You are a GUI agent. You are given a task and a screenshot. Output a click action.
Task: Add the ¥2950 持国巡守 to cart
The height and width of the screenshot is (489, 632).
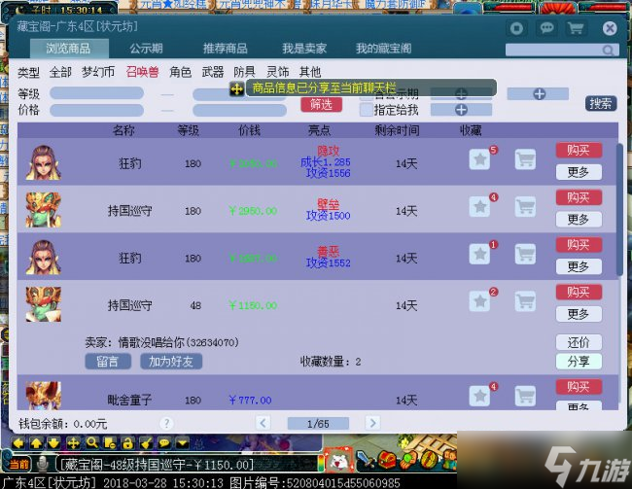coord(526,206)
